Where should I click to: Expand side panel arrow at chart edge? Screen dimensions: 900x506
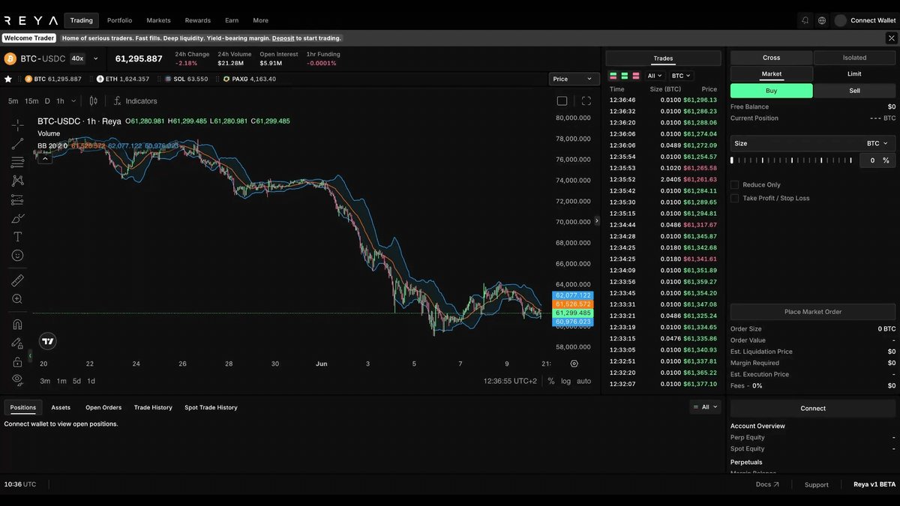597,221
